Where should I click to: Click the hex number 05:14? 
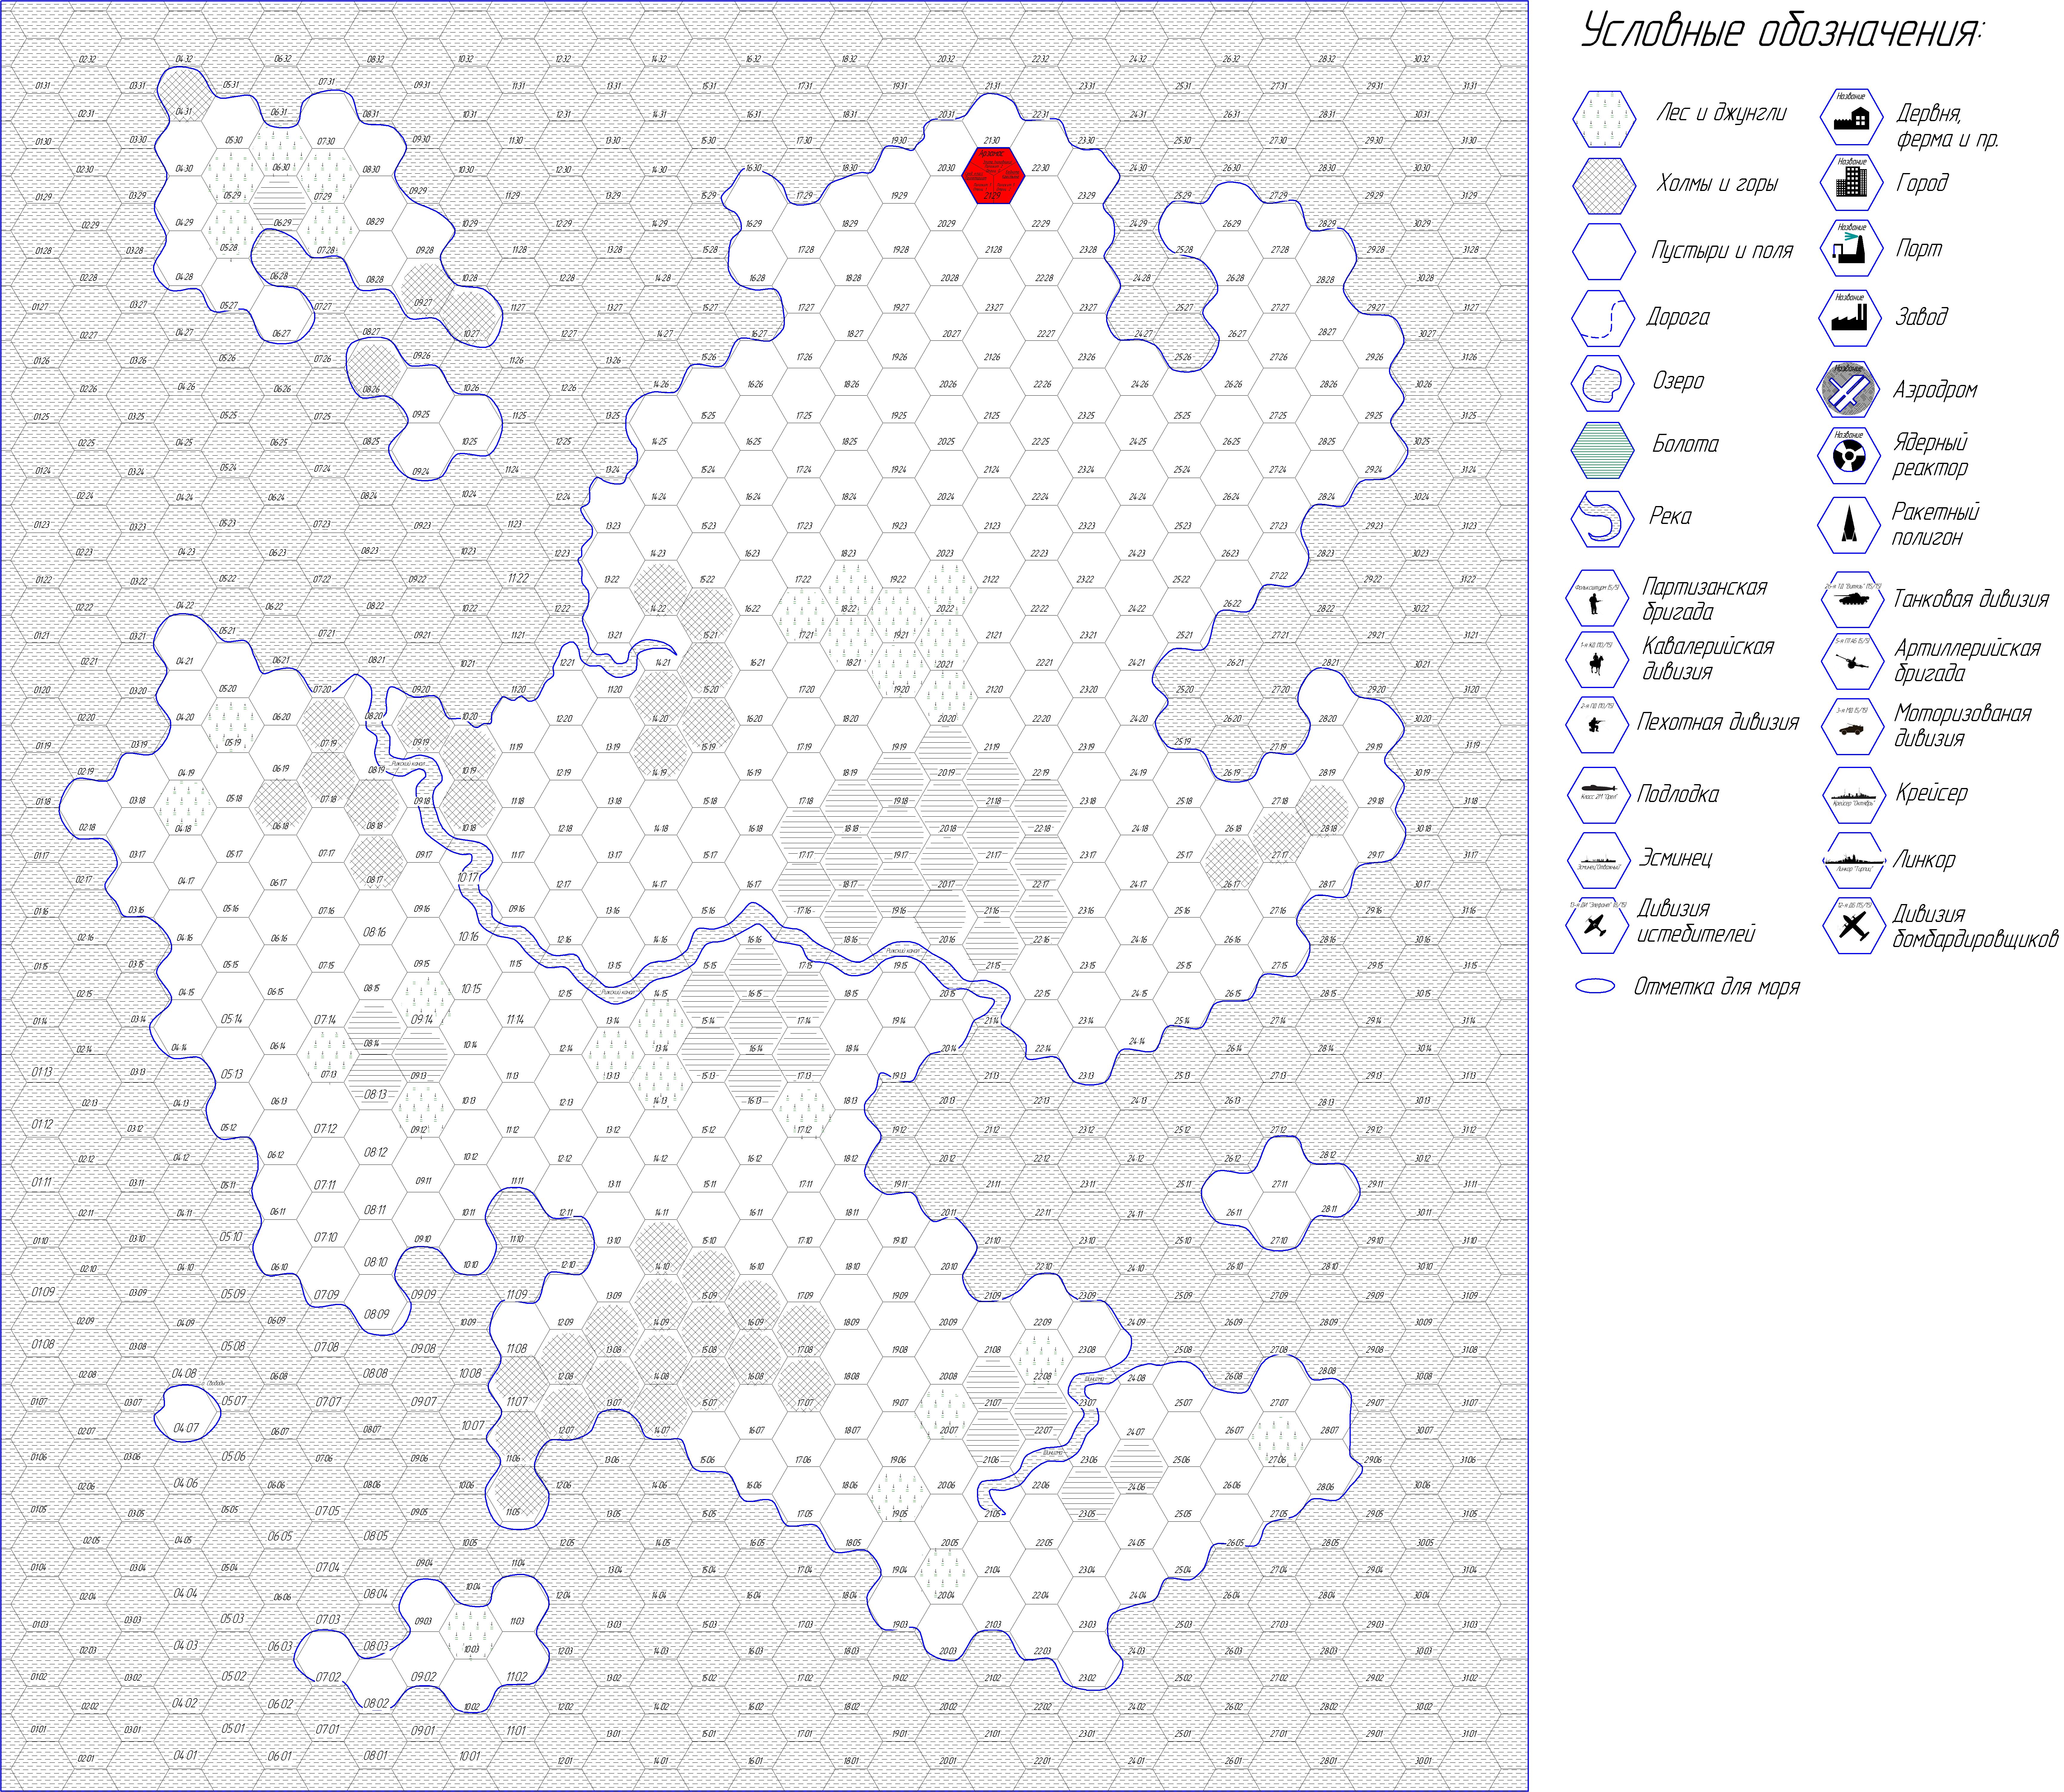coord(232,1019)
